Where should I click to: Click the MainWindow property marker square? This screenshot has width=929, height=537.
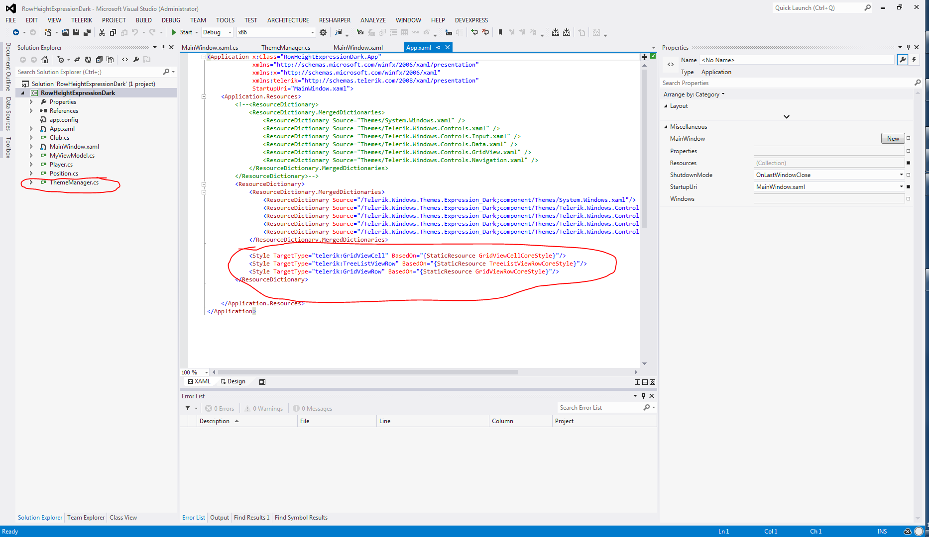click(908, 138)
